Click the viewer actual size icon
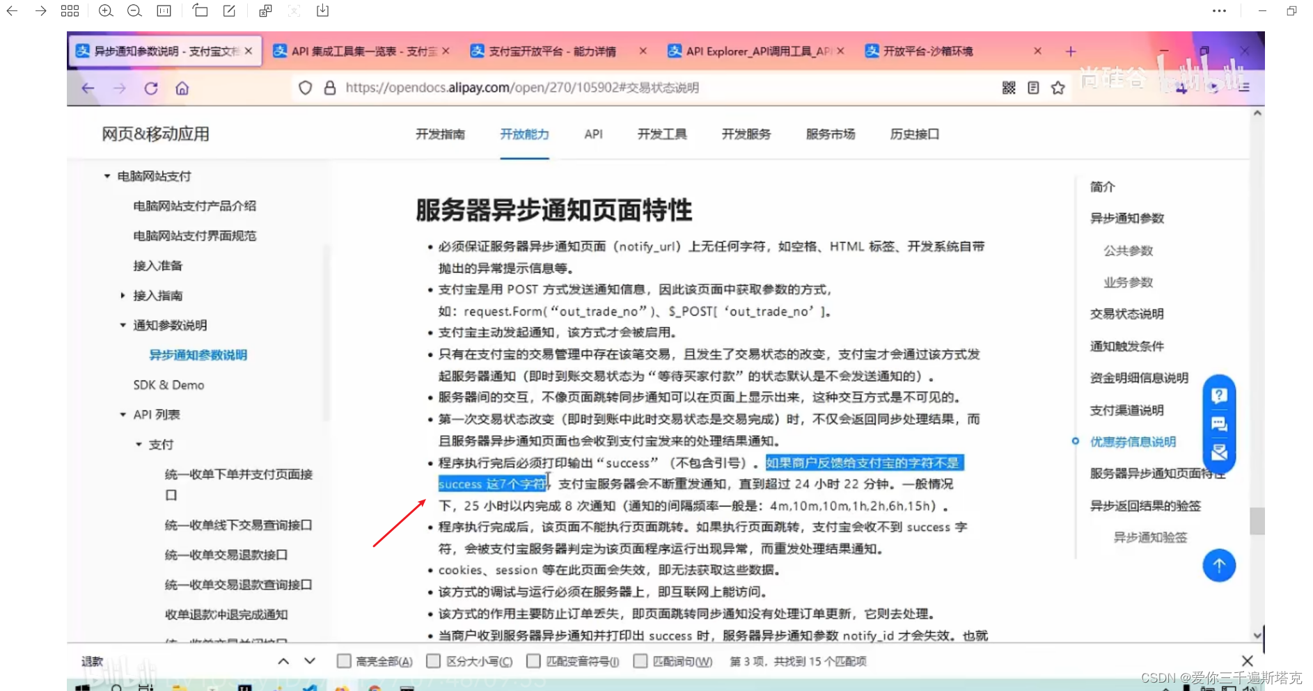The height and width of the screenshot is (691, 1313). (164, 11)
